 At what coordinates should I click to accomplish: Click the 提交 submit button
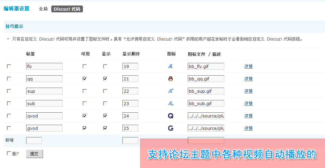(34, 154)
